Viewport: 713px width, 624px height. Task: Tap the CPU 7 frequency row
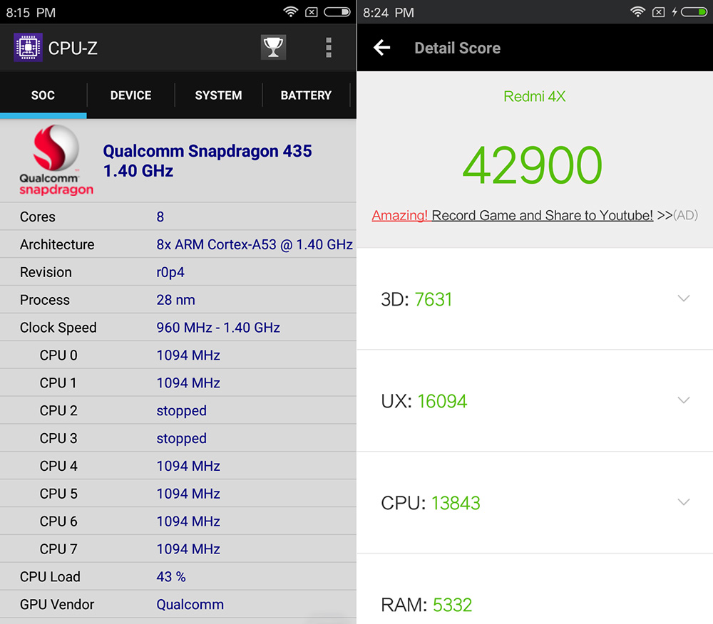point(178,549)
